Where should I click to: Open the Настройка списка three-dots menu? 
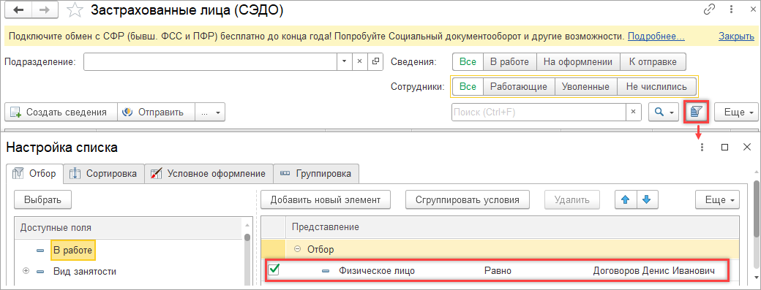pos(701,147)
